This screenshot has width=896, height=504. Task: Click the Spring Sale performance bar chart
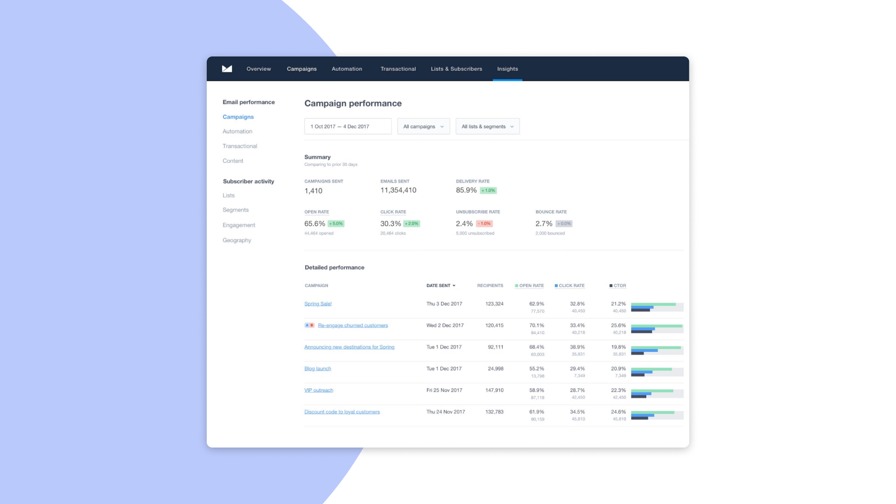pos(657,307)
